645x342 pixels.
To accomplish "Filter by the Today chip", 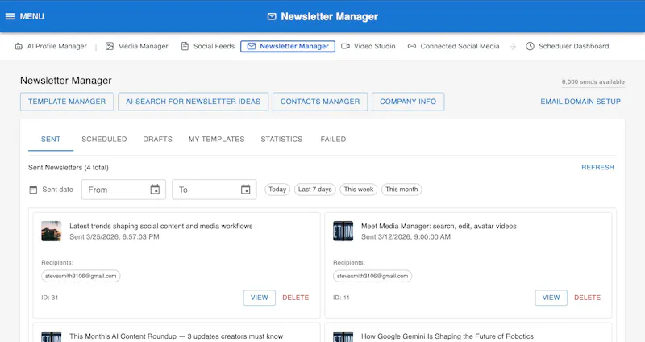I will [277, 190].
